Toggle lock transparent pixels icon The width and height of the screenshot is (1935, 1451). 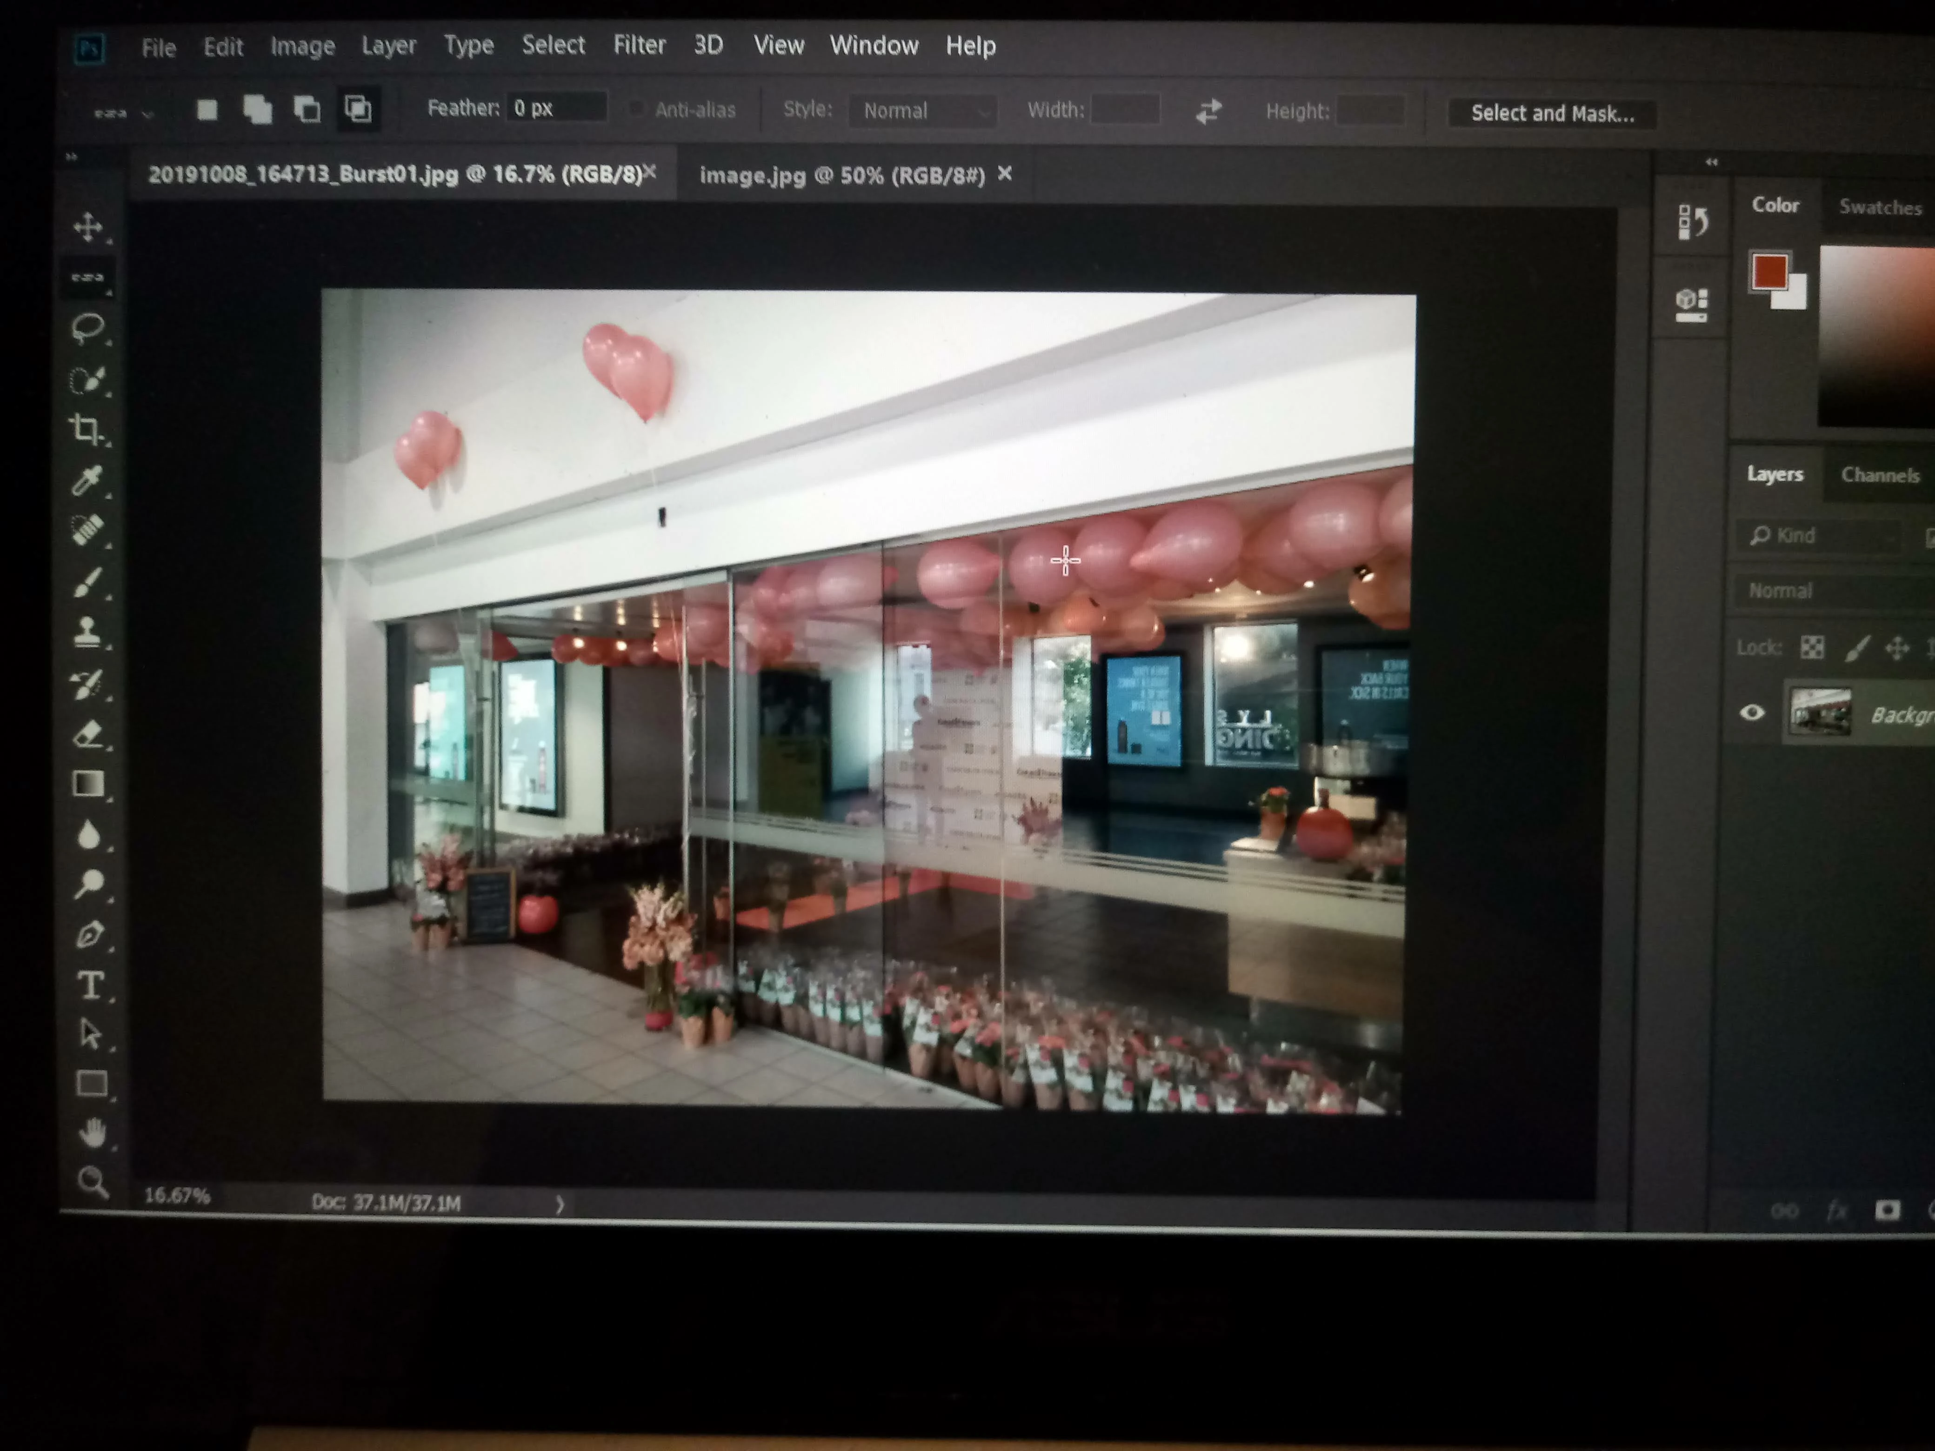point(1812,647)
